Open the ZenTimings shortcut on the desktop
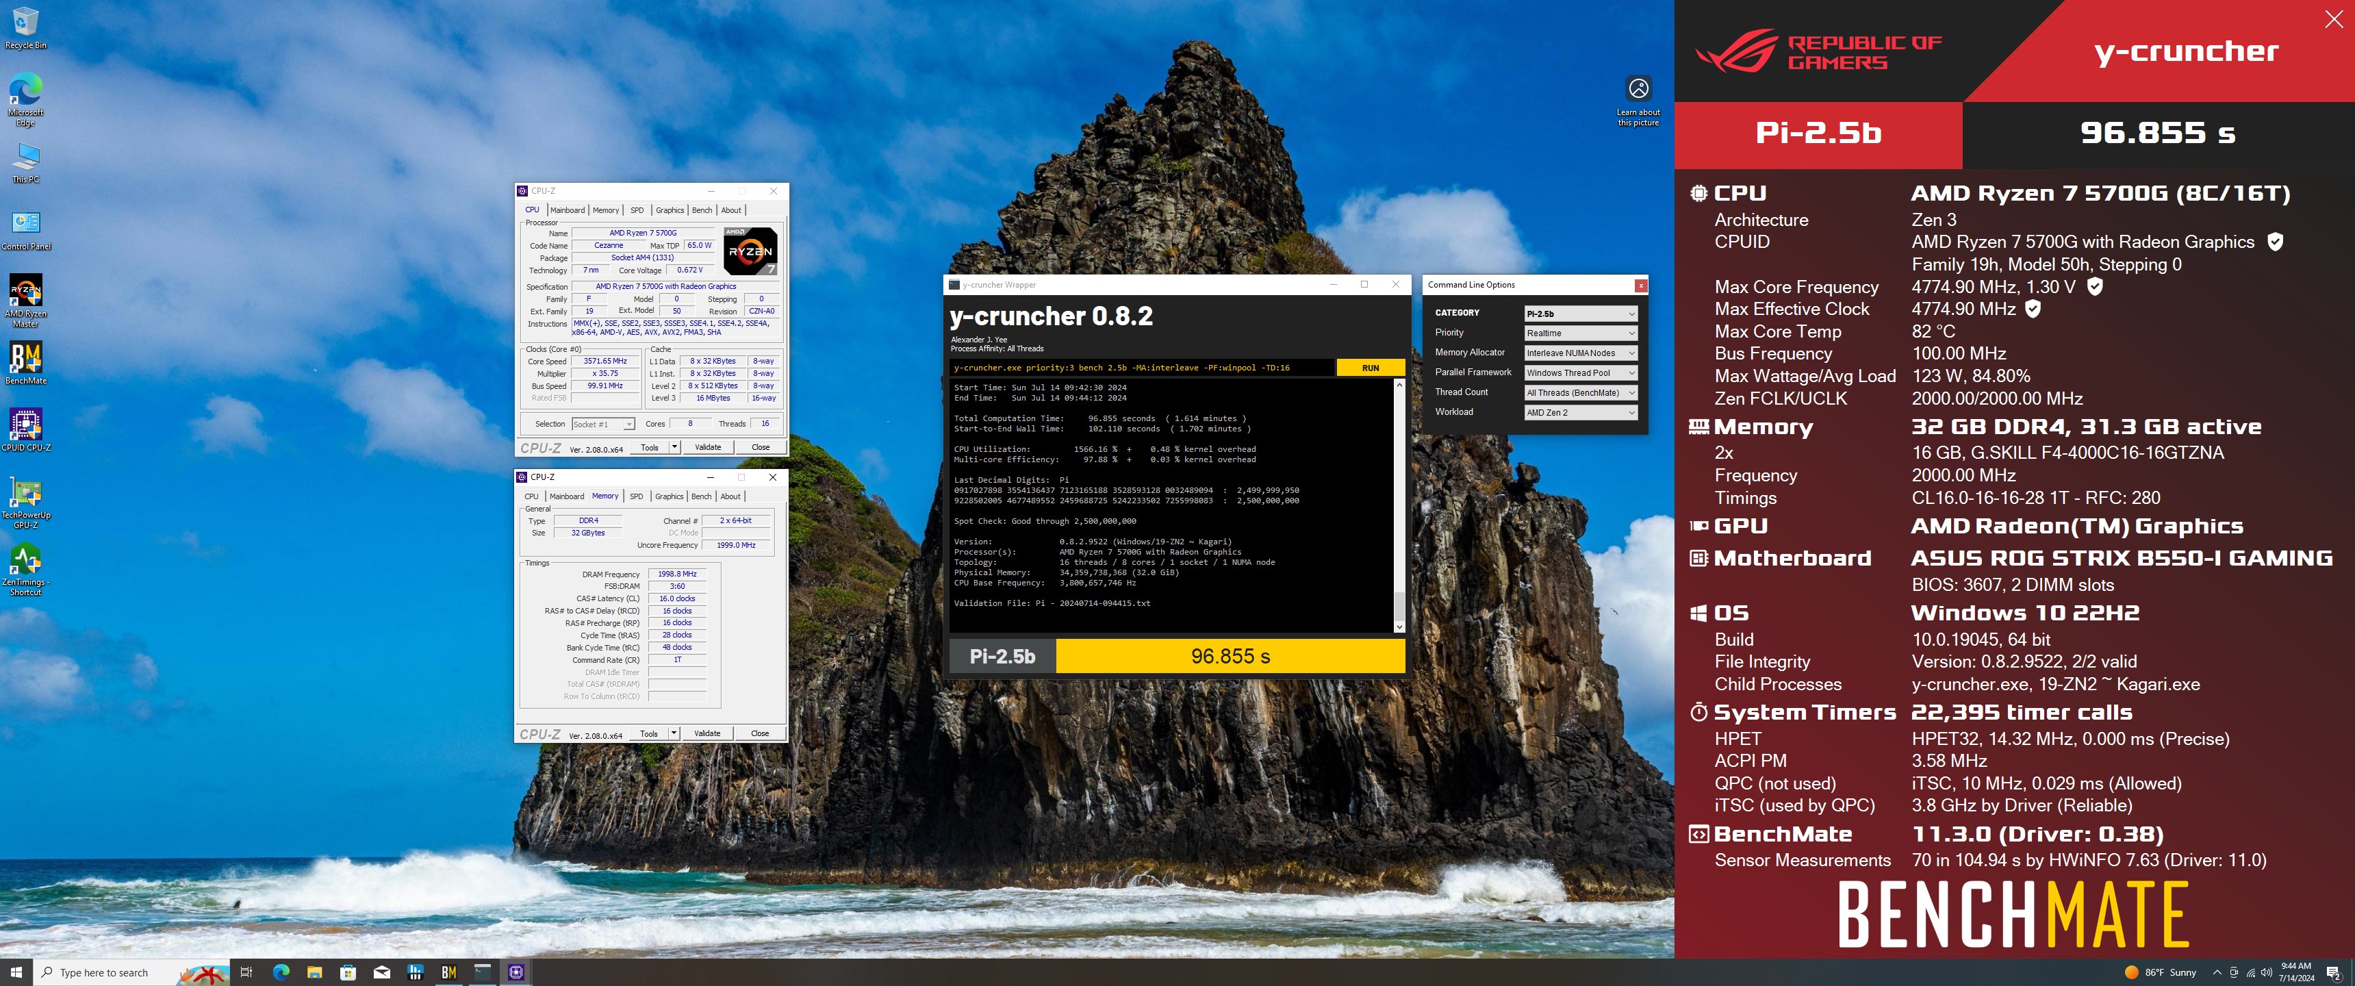Image resolution: width=2355 pixels, height=986 pixels. pyautogui.click(x=25, y=569)
